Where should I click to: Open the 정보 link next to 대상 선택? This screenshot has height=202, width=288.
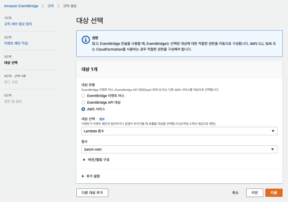pos(102,119)
